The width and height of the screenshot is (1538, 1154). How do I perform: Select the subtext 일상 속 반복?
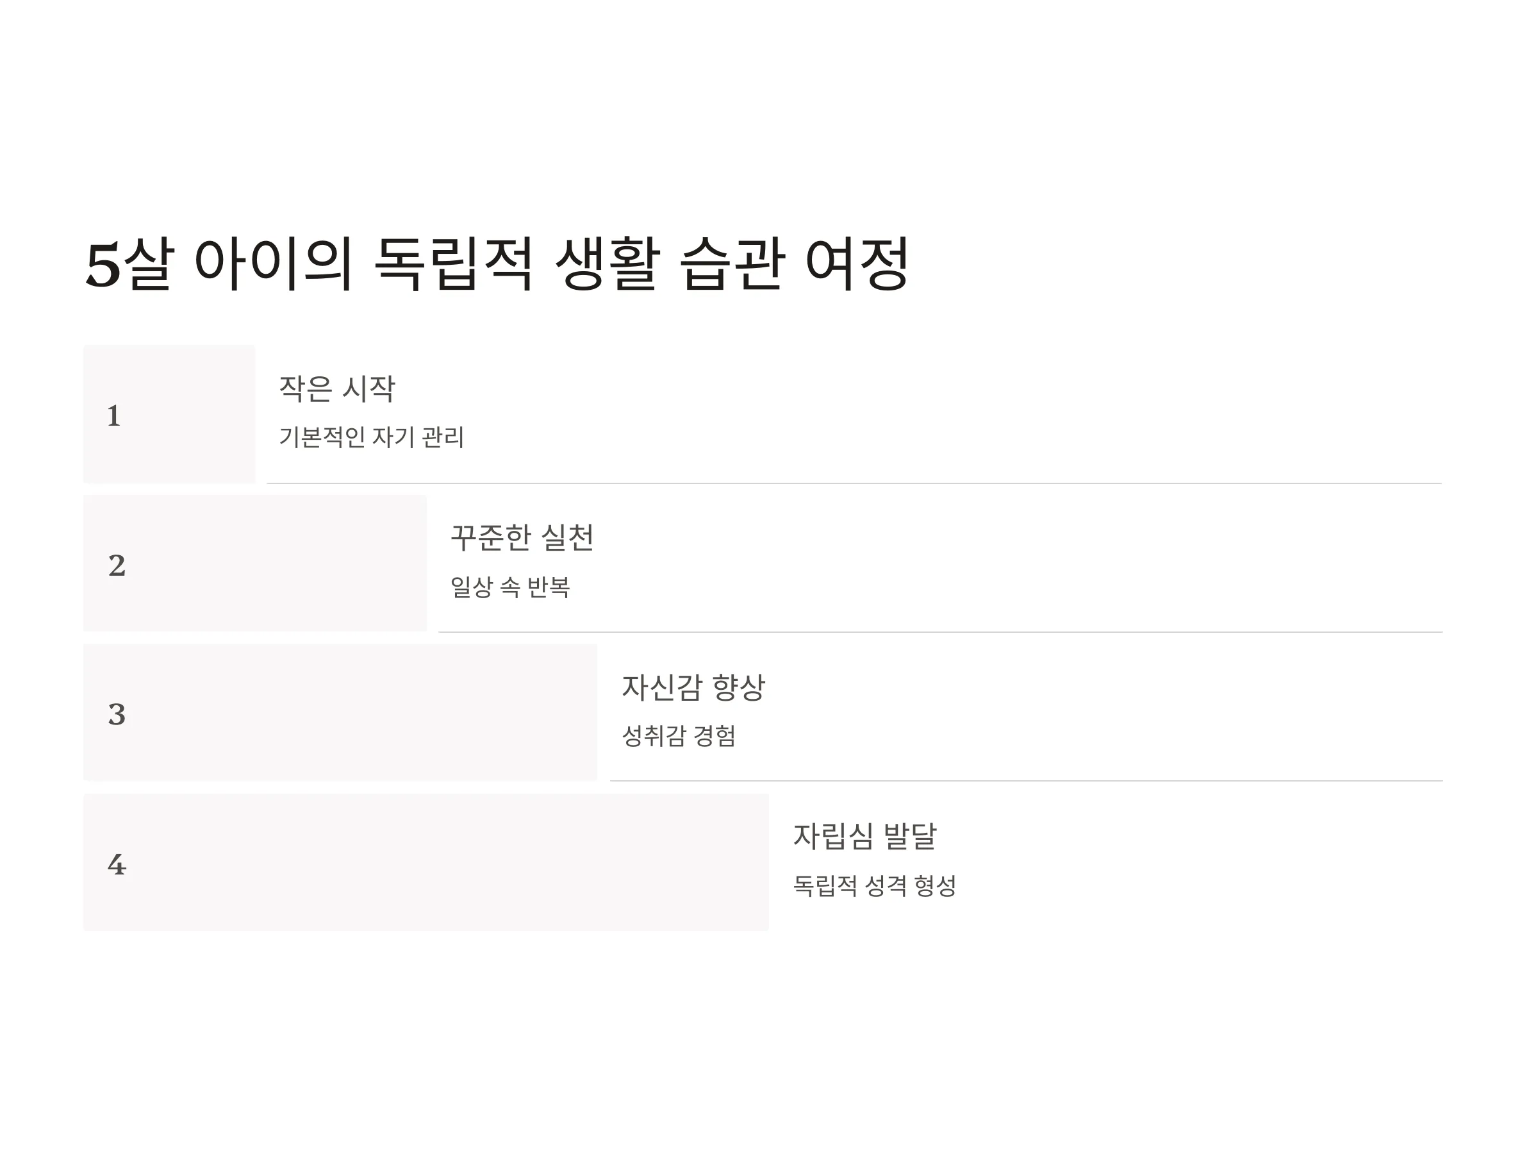pyautogui.click(x=510, y=587)
